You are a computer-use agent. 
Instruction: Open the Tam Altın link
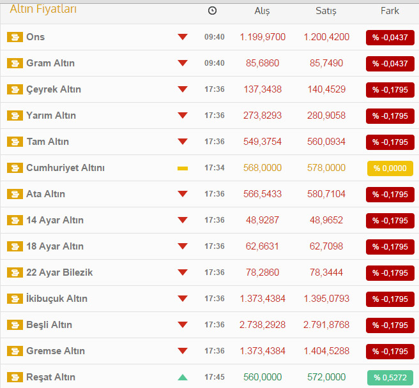47,142
